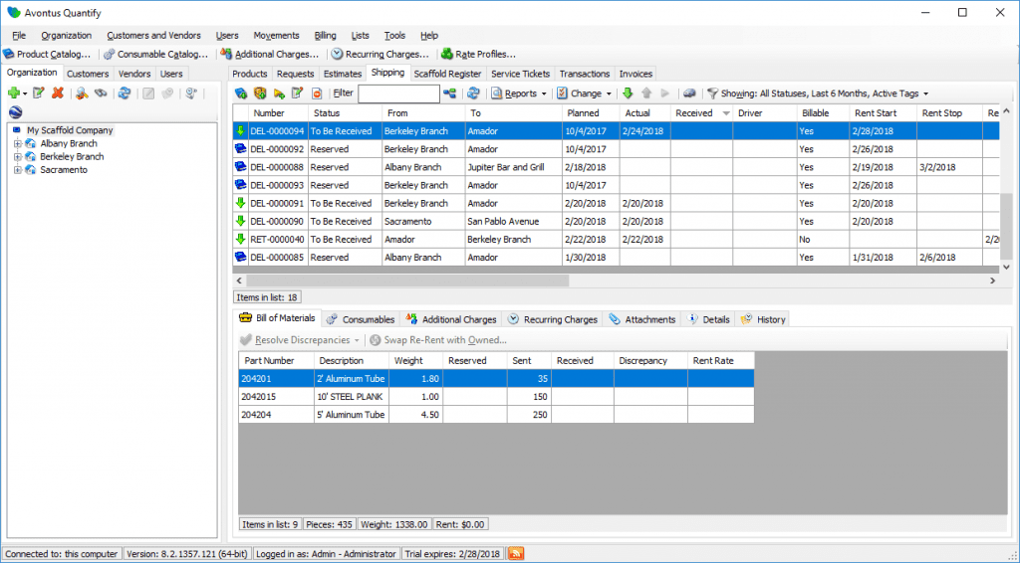The image size is (1020, 563).
Task: Sort by the Rent Start column header
Action: (x=883, y=113)
